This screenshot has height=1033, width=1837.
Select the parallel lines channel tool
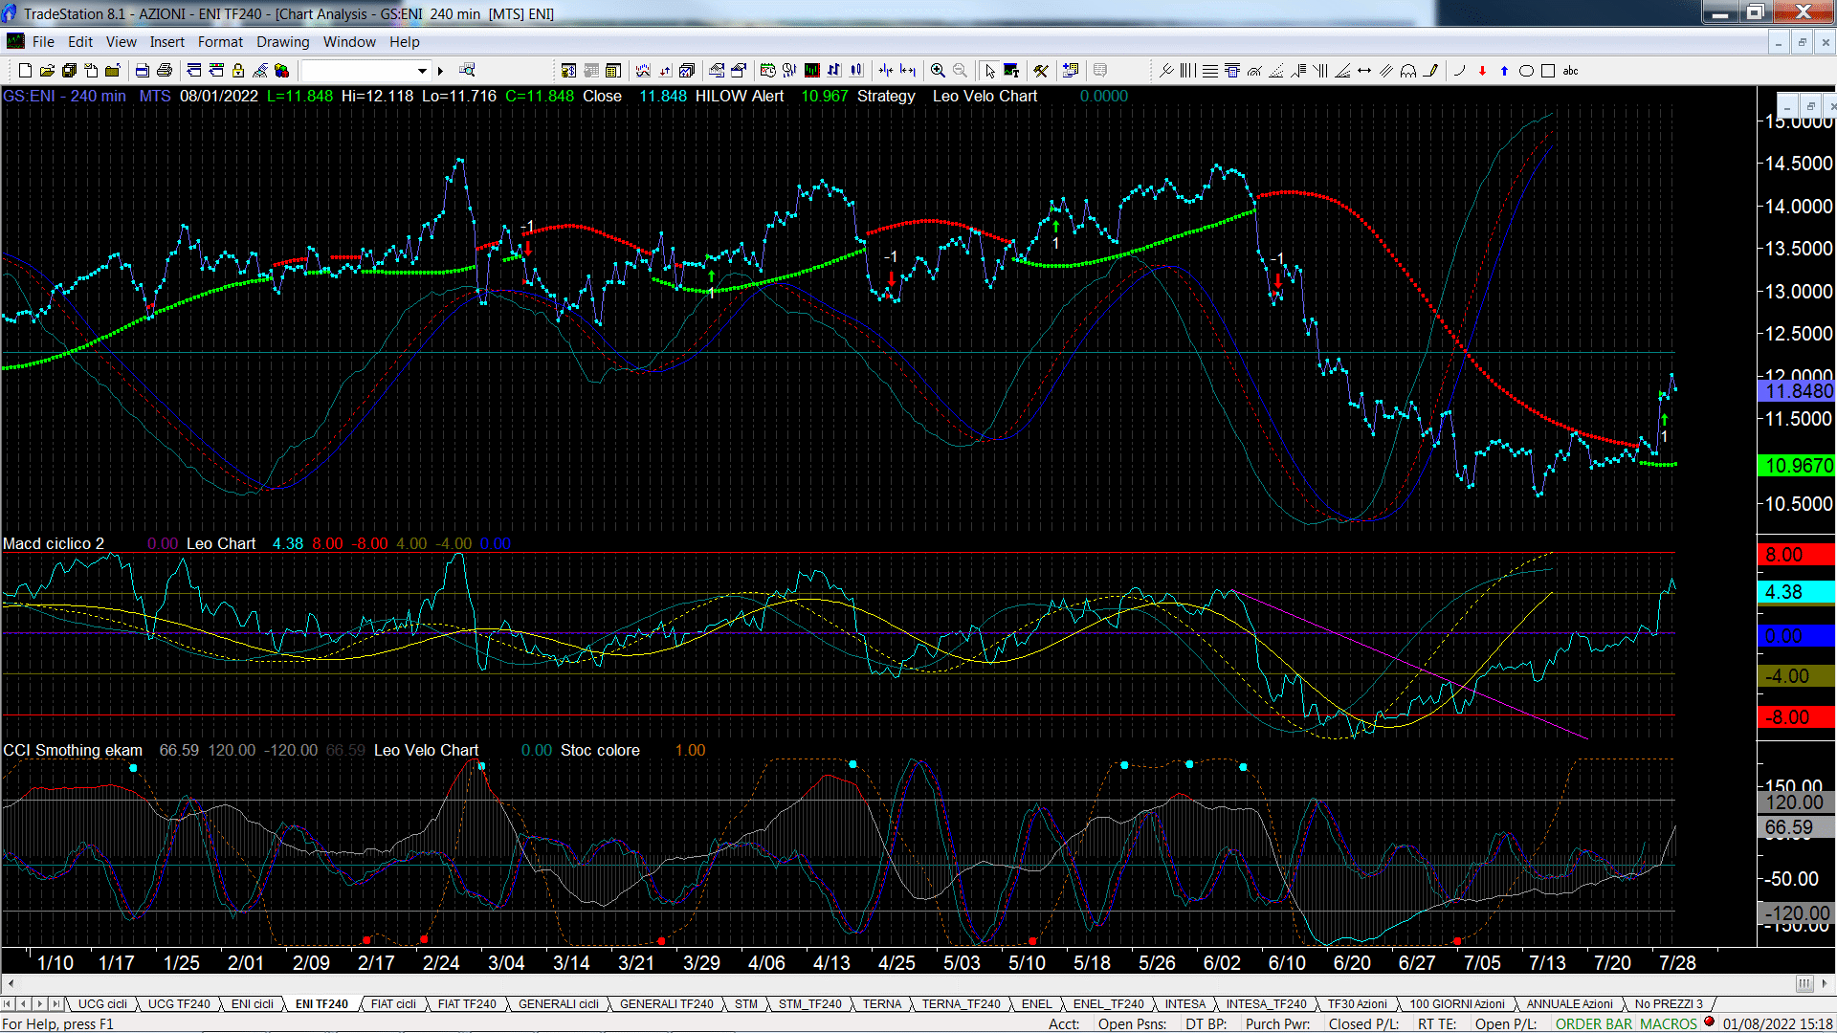pos(1386,71)
